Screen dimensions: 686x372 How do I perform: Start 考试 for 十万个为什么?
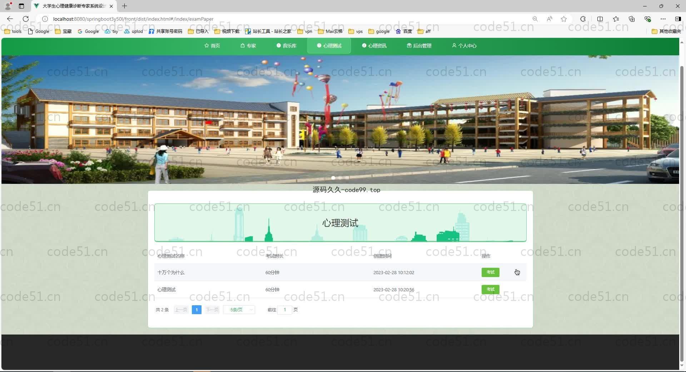[x=490, y=272]
